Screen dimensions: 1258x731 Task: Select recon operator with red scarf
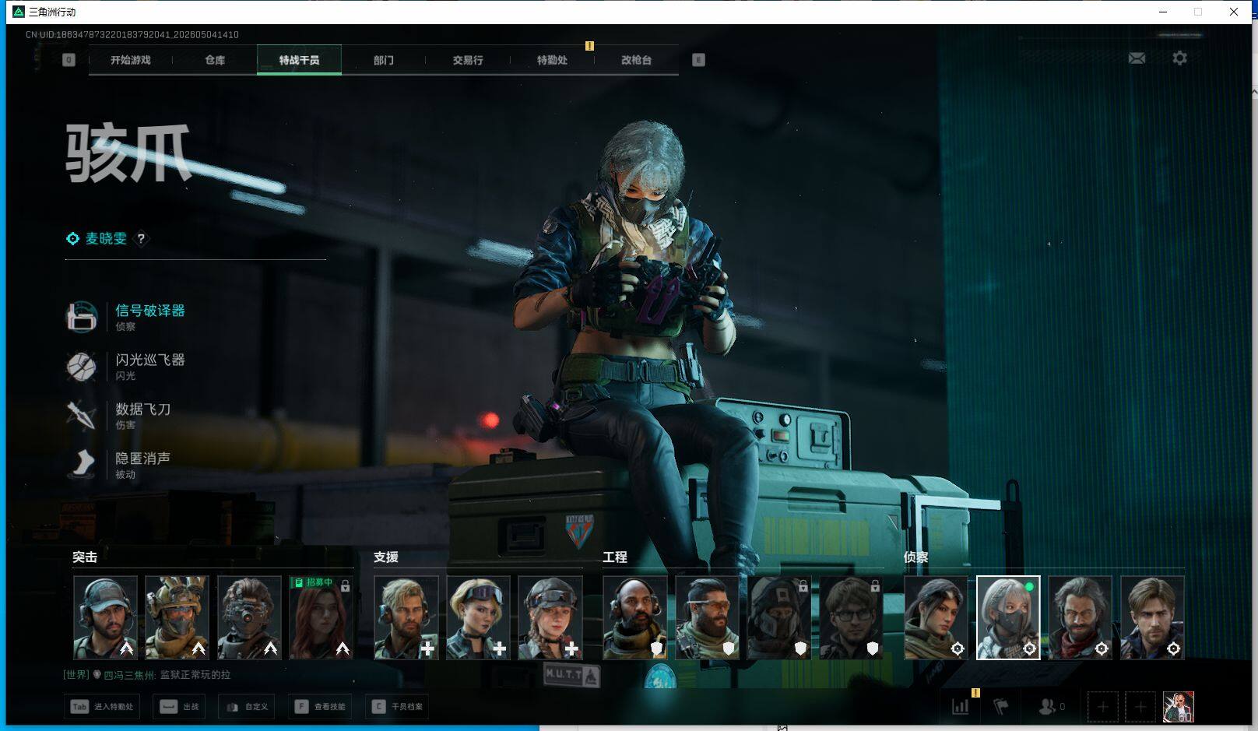1080,617
